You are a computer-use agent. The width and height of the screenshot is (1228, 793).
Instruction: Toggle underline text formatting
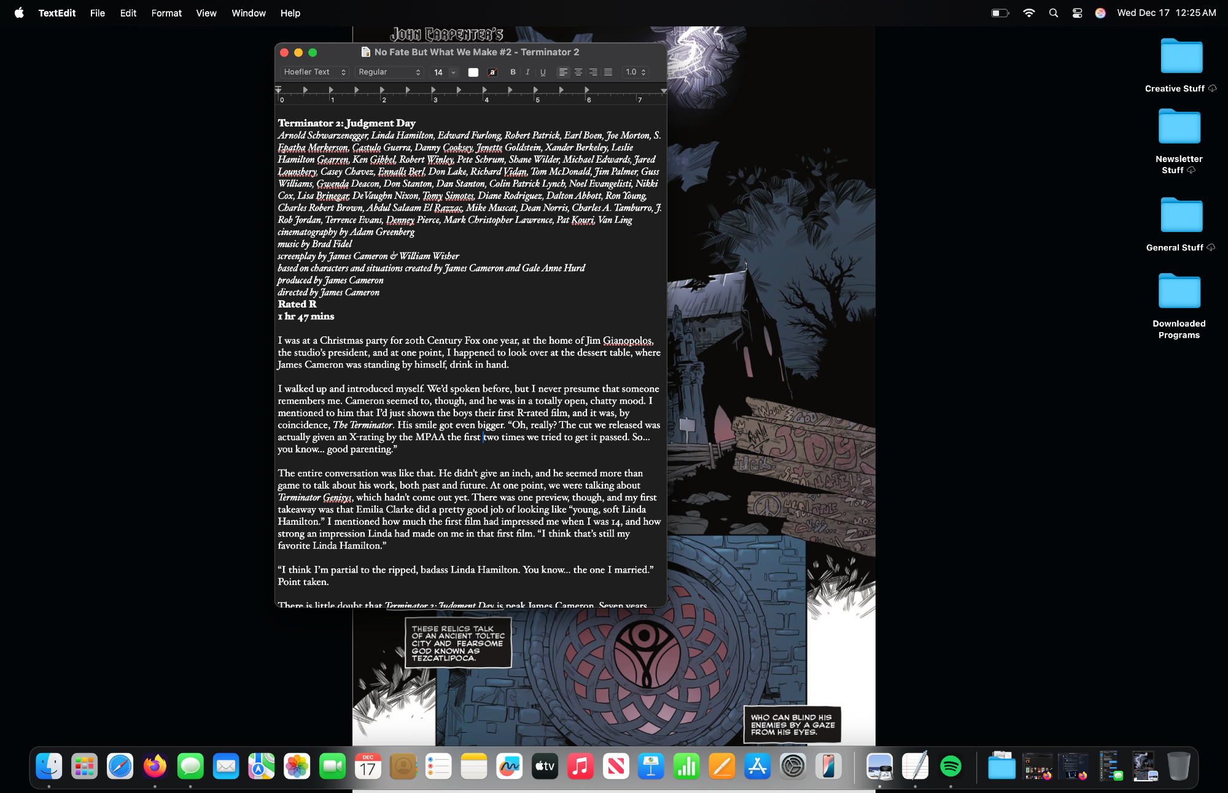[x=543, y=72]
